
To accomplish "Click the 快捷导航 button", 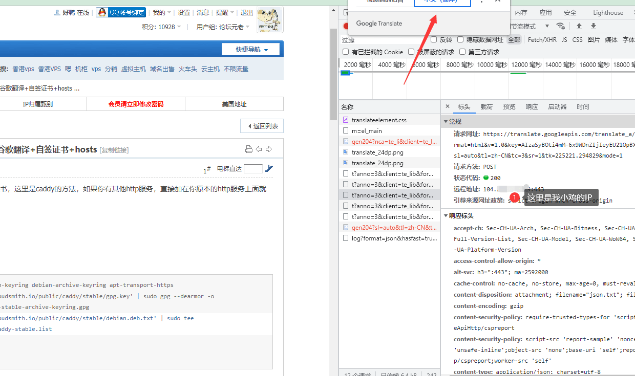I will (x=250, y=49).
